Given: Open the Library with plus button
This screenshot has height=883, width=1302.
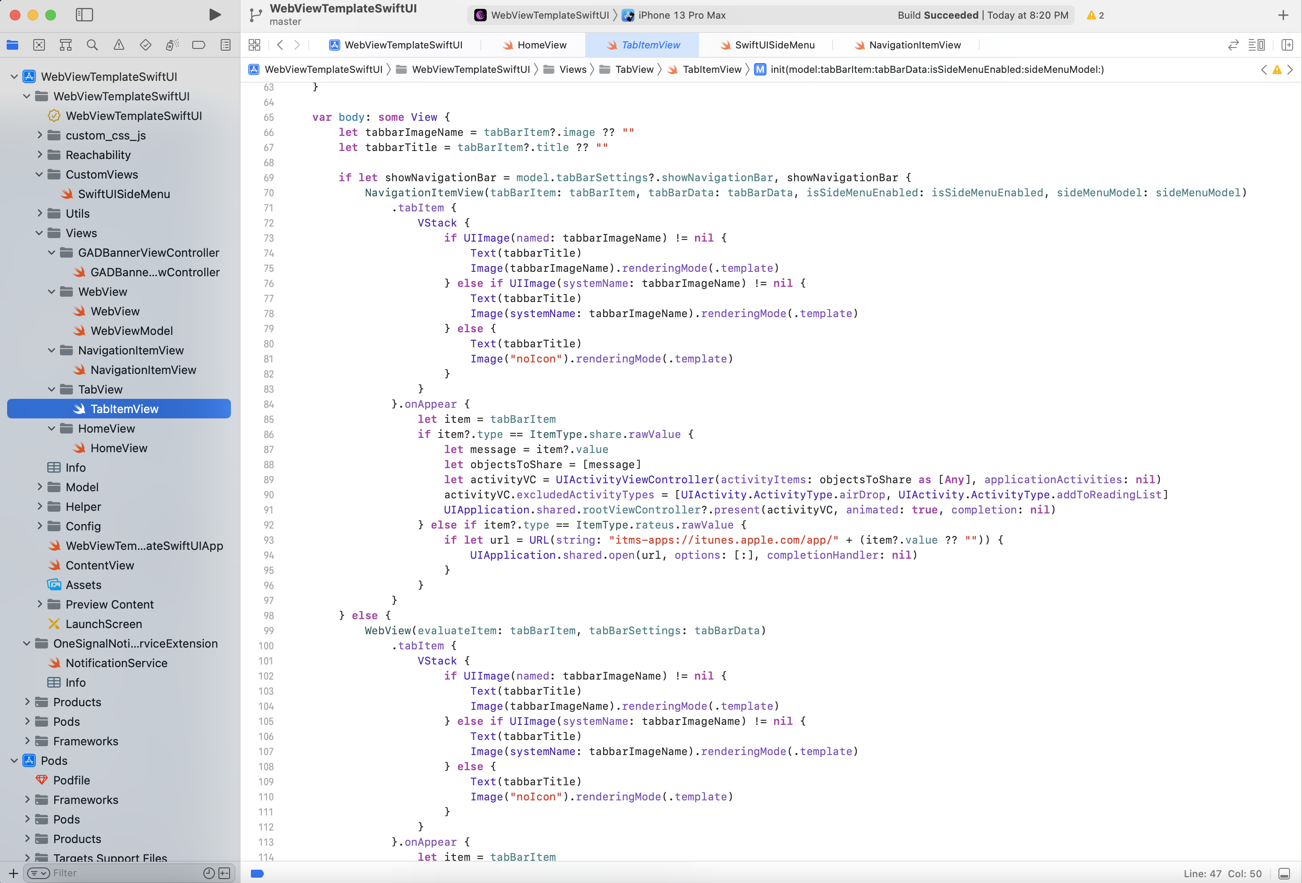Looking at the screenshot, I should click(1283, 15).
